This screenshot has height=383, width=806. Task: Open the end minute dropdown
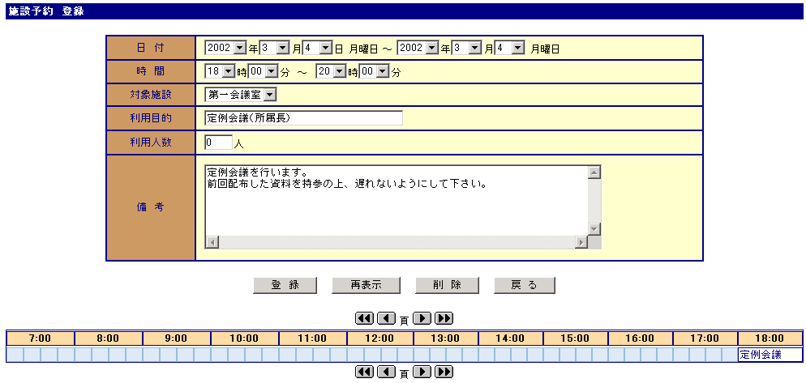[x=375, y=72]
